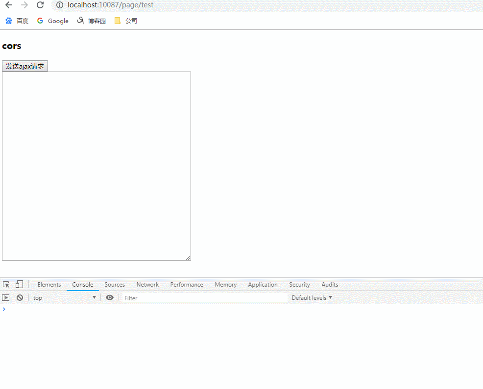Reload the page with the refresh icon
This screenshot has height=389, width=483.
pyautogui.click(x=40, y=5)
